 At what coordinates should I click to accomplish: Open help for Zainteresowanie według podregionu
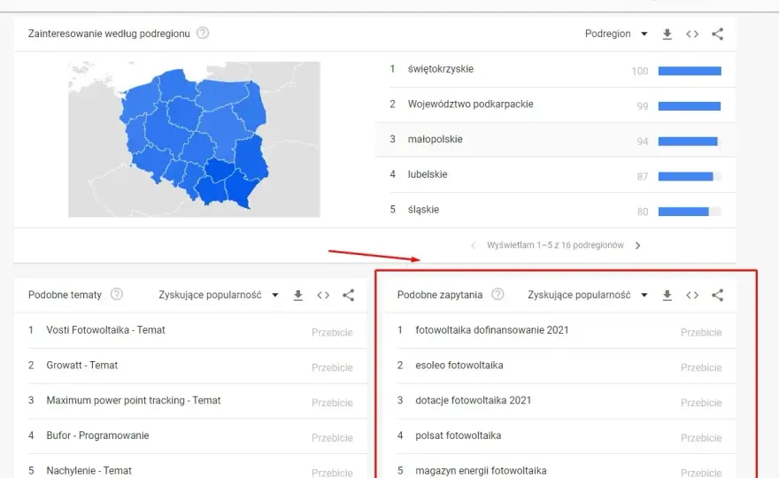pyautogui.click(x=203, y=34)
